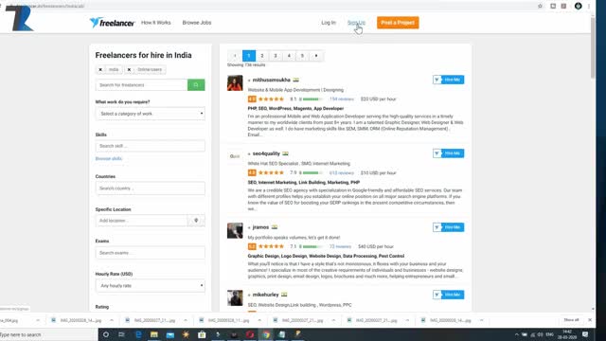Click the next page arrow in pagination
This screenshot has width=606, height=341.
pyautogui.click(x=316, y=56)
